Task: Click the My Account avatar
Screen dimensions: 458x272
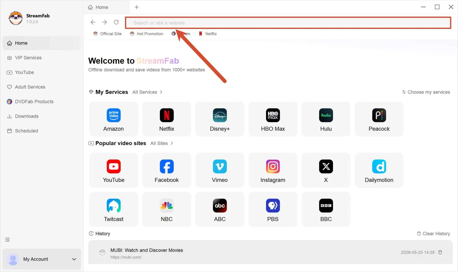Action: click(x=13, y=259)
